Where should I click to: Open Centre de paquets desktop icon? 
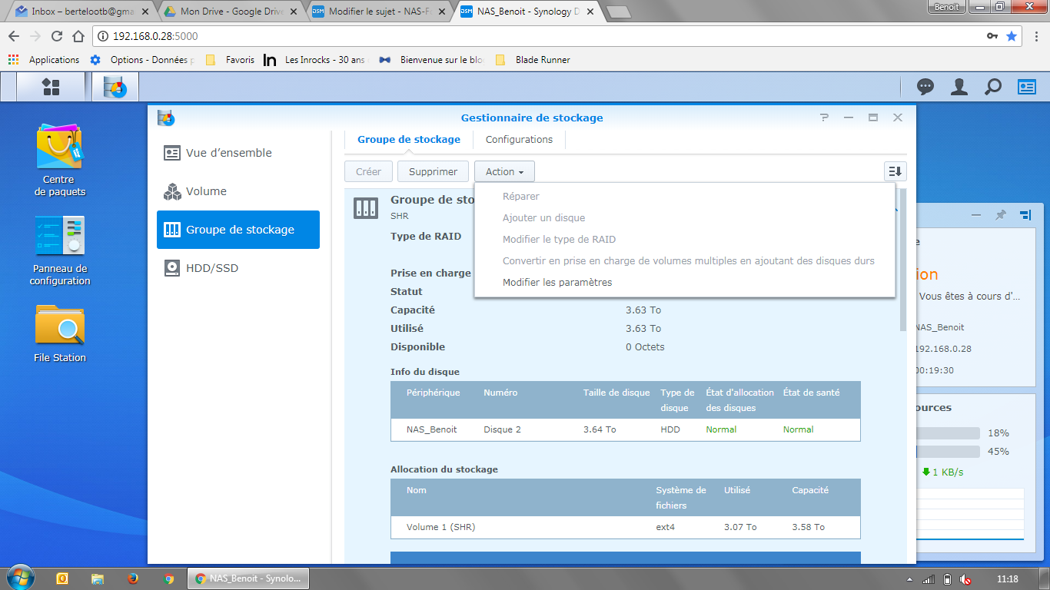(60, 161)
